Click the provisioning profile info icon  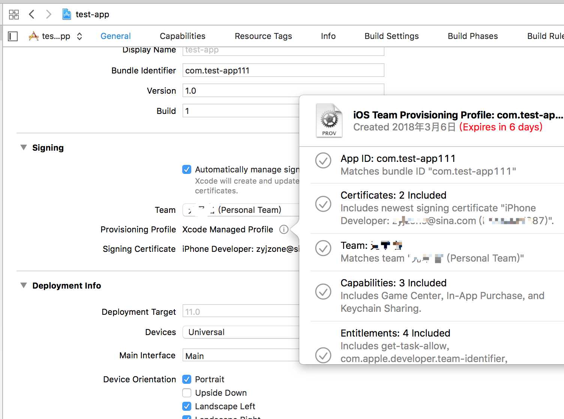[284, 229]
